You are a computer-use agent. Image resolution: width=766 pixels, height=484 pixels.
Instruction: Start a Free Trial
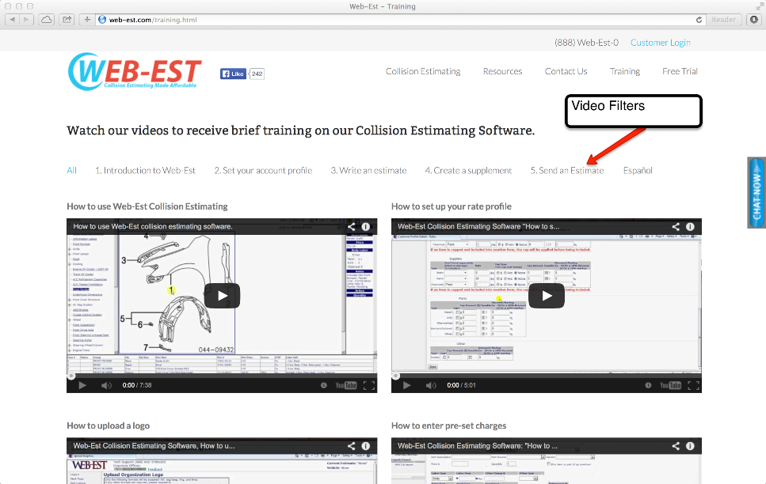coord(679,70)
